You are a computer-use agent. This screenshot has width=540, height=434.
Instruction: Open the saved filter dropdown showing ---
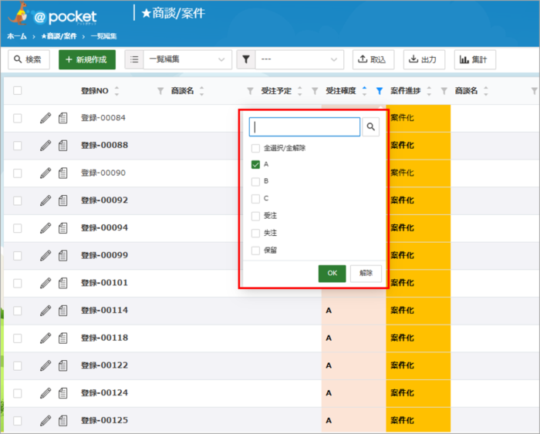click(x=299, y=59)
